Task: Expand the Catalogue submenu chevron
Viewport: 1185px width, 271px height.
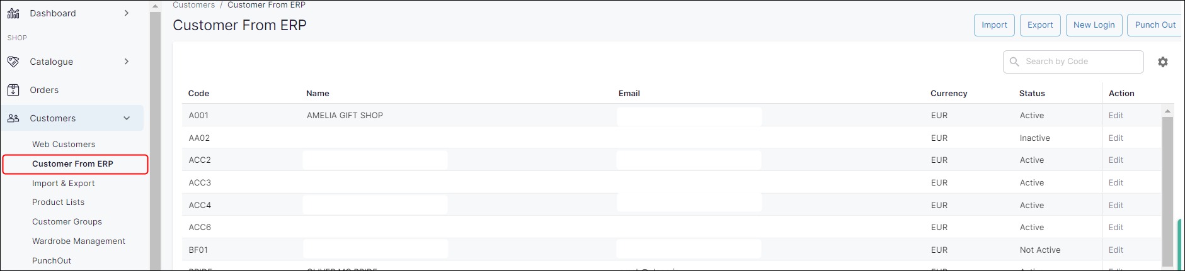Action: coord(127,62)
